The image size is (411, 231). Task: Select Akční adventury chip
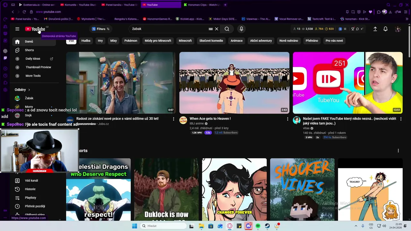(x=261, y=41)
